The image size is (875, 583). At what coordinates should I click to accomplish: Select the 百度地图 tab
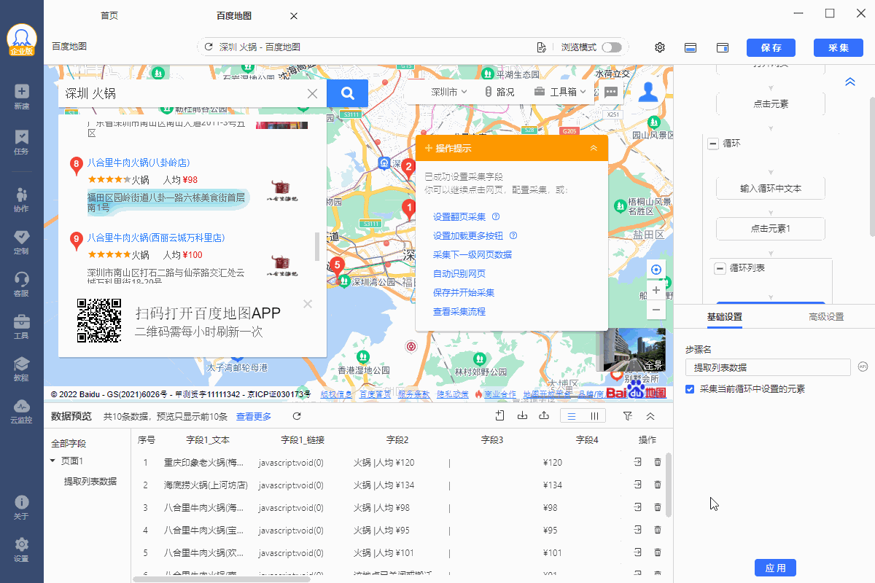pos(235,15)
